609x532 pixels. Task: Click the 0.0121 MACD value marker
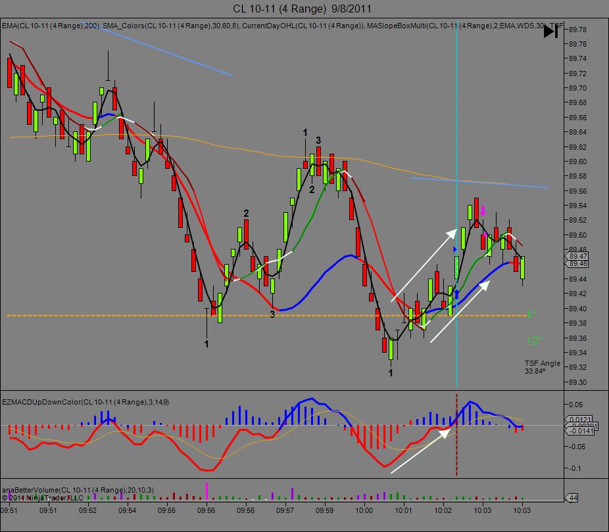pyautogui.click(x=578, y=420)
